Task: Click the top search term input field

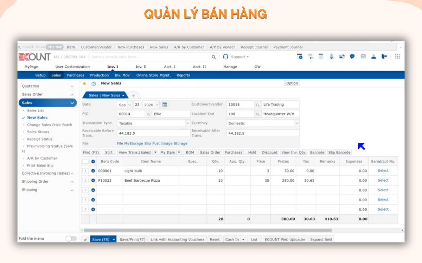Action: coord(149,57)
